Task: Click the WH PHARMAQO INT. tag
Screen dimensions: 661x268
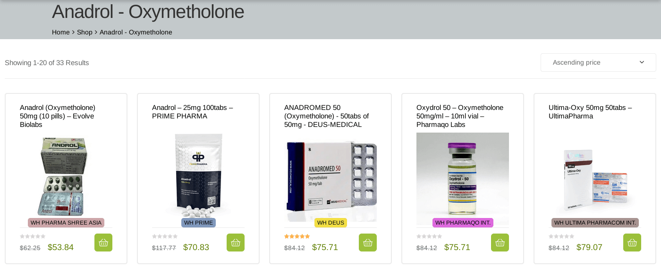Action: pyautogui.click(x=463, y=223)
